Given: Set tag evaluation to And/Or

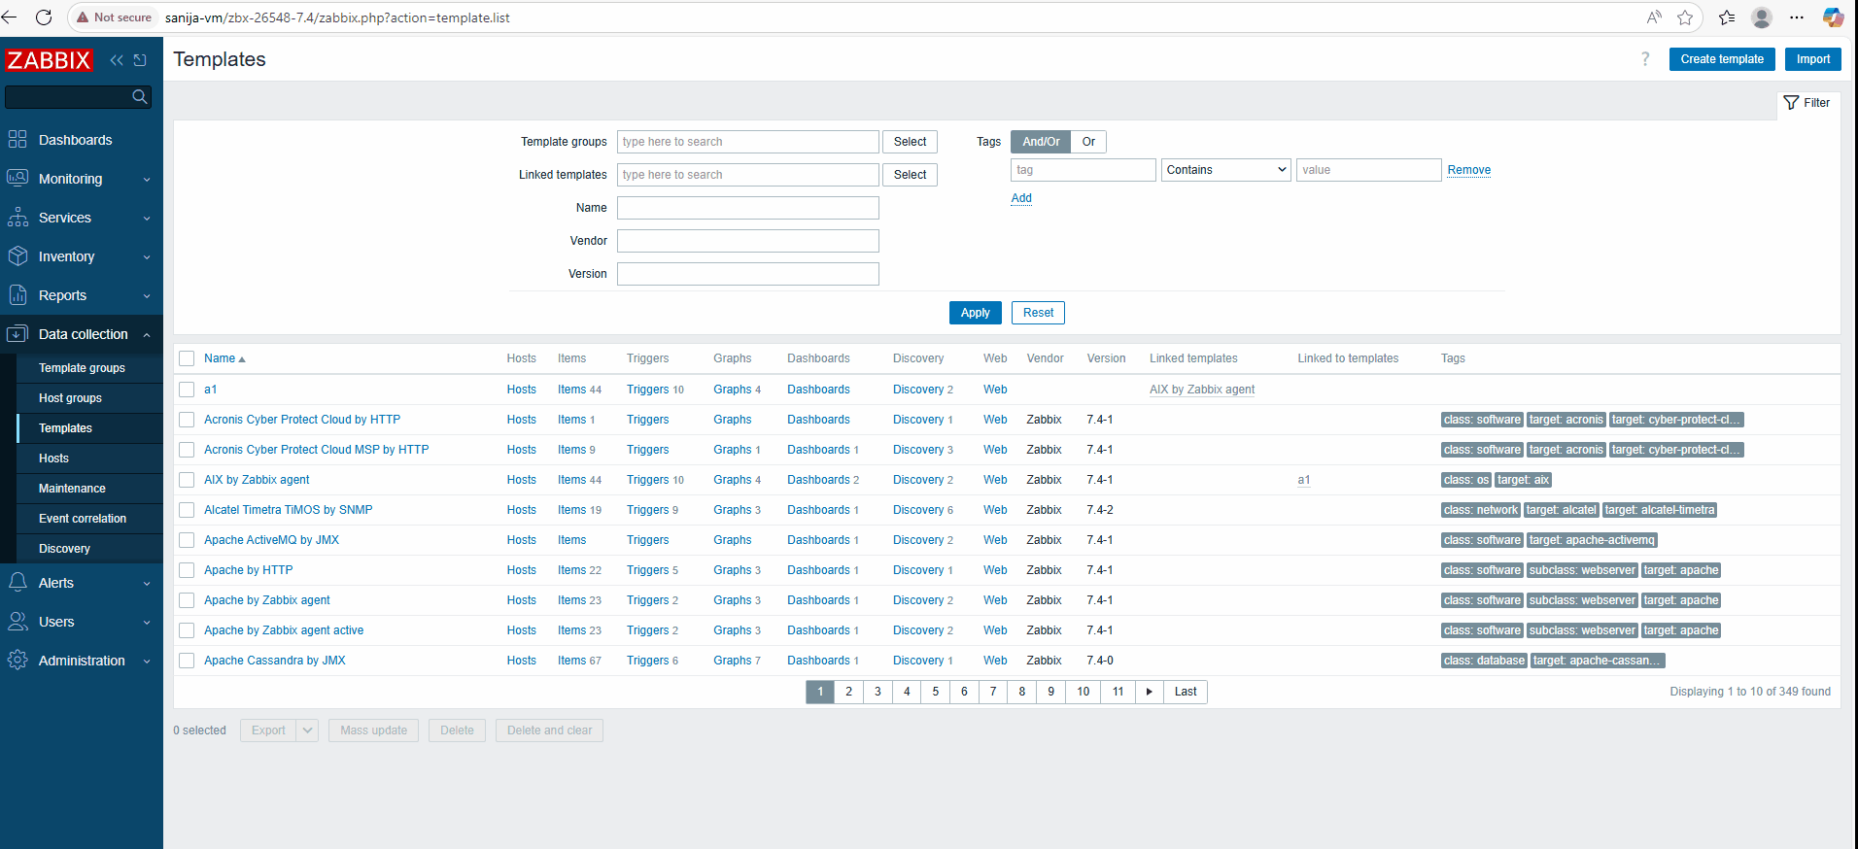Looking at the screenshot, I should (x=1041, y=142).
